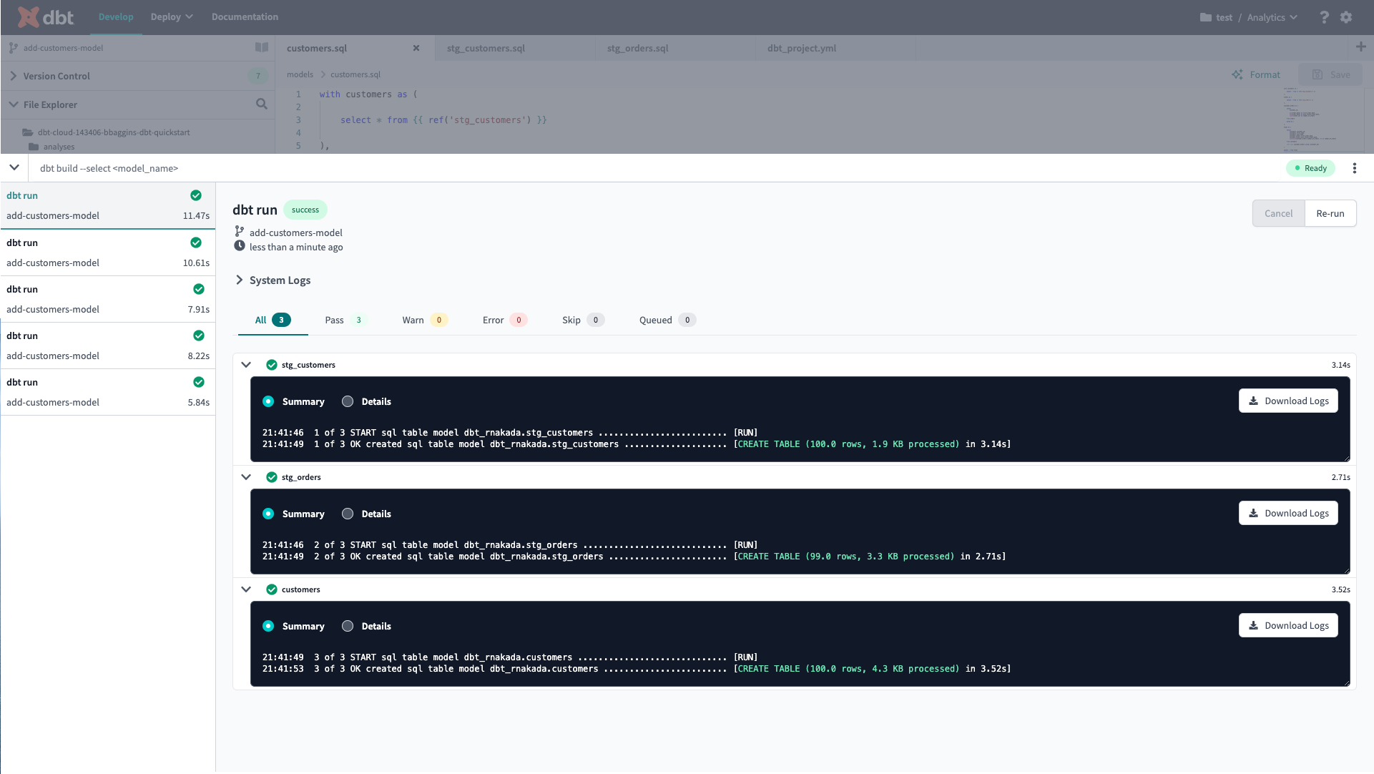The image size is (1374, 774).
Task: Click the Save button
Action: (x=1330, y=74)
